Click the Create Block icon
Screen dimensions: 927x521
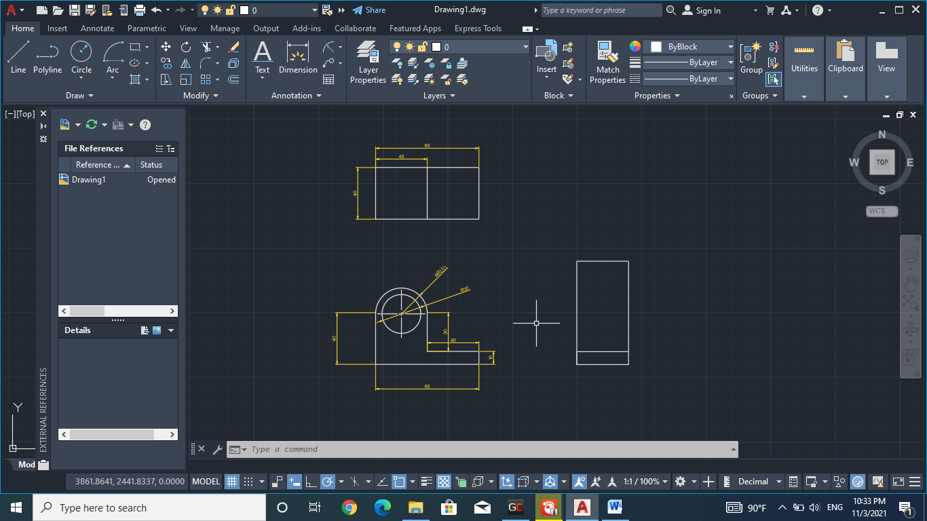pos(569,47)
